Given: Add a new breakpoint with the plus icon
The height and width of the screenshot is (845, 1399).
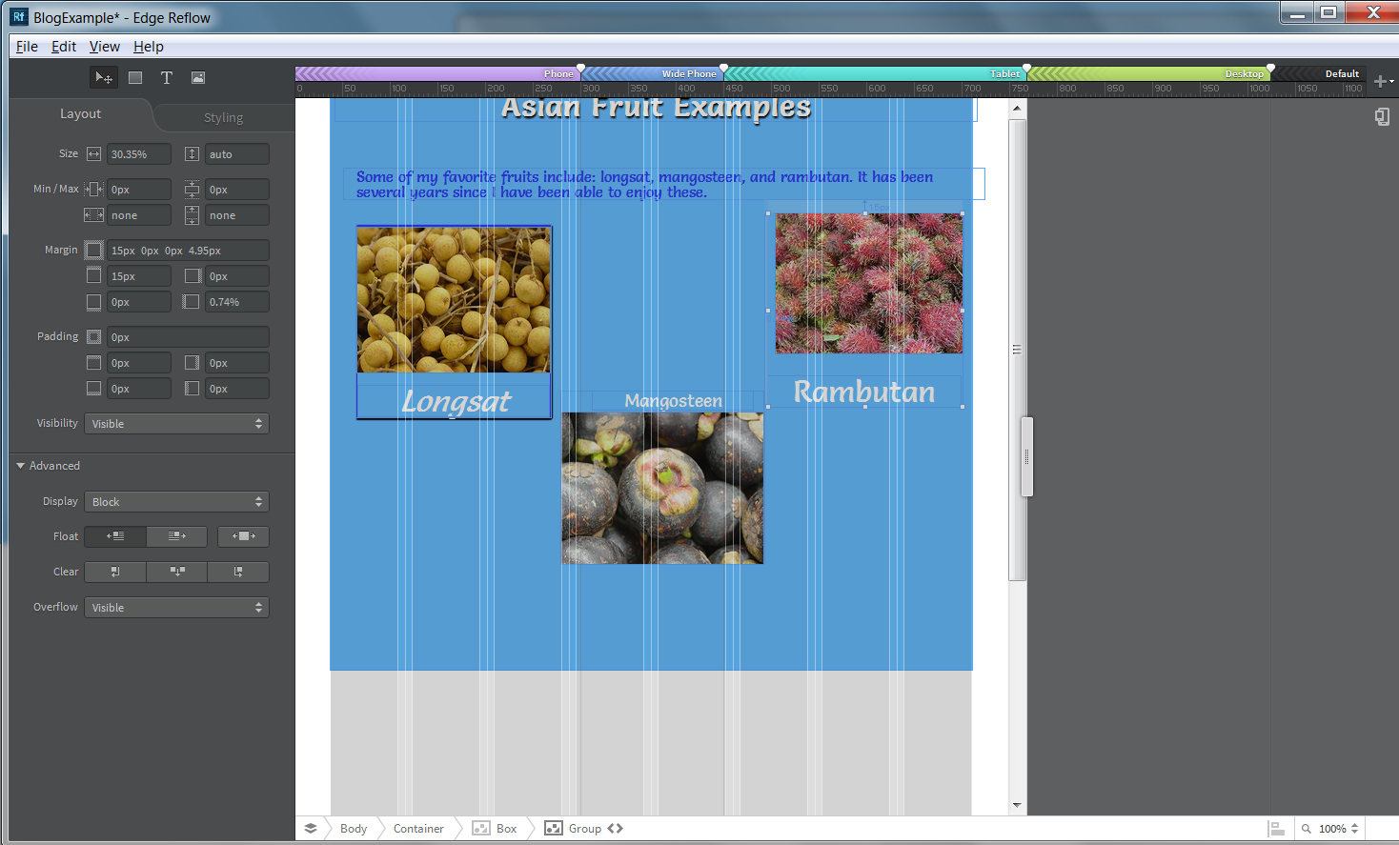Looking at the screenshot, I should pos(1382,81).
